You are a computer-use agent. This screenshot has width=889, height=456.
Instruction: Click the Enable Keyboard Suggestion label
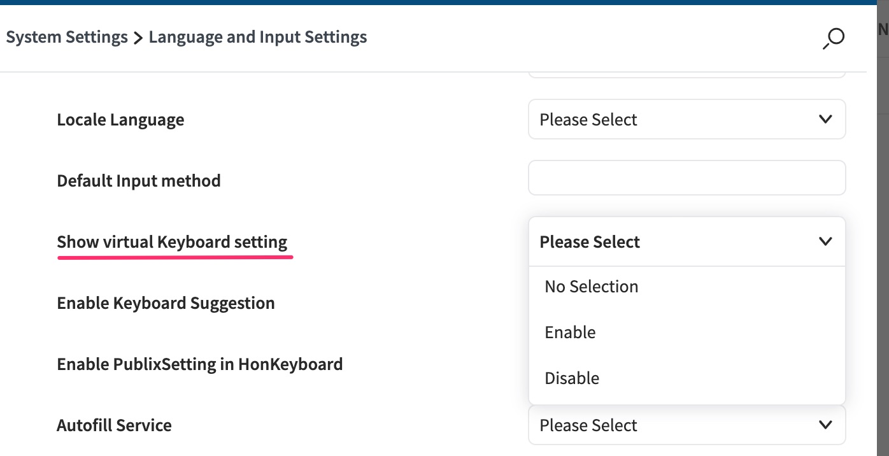click(x=166, y=303)
